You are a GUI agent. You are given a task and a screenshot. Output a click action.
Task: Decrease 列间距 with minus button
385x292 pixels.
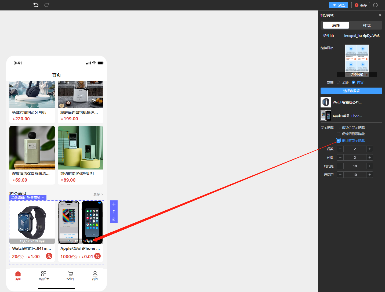click(340, 166)
